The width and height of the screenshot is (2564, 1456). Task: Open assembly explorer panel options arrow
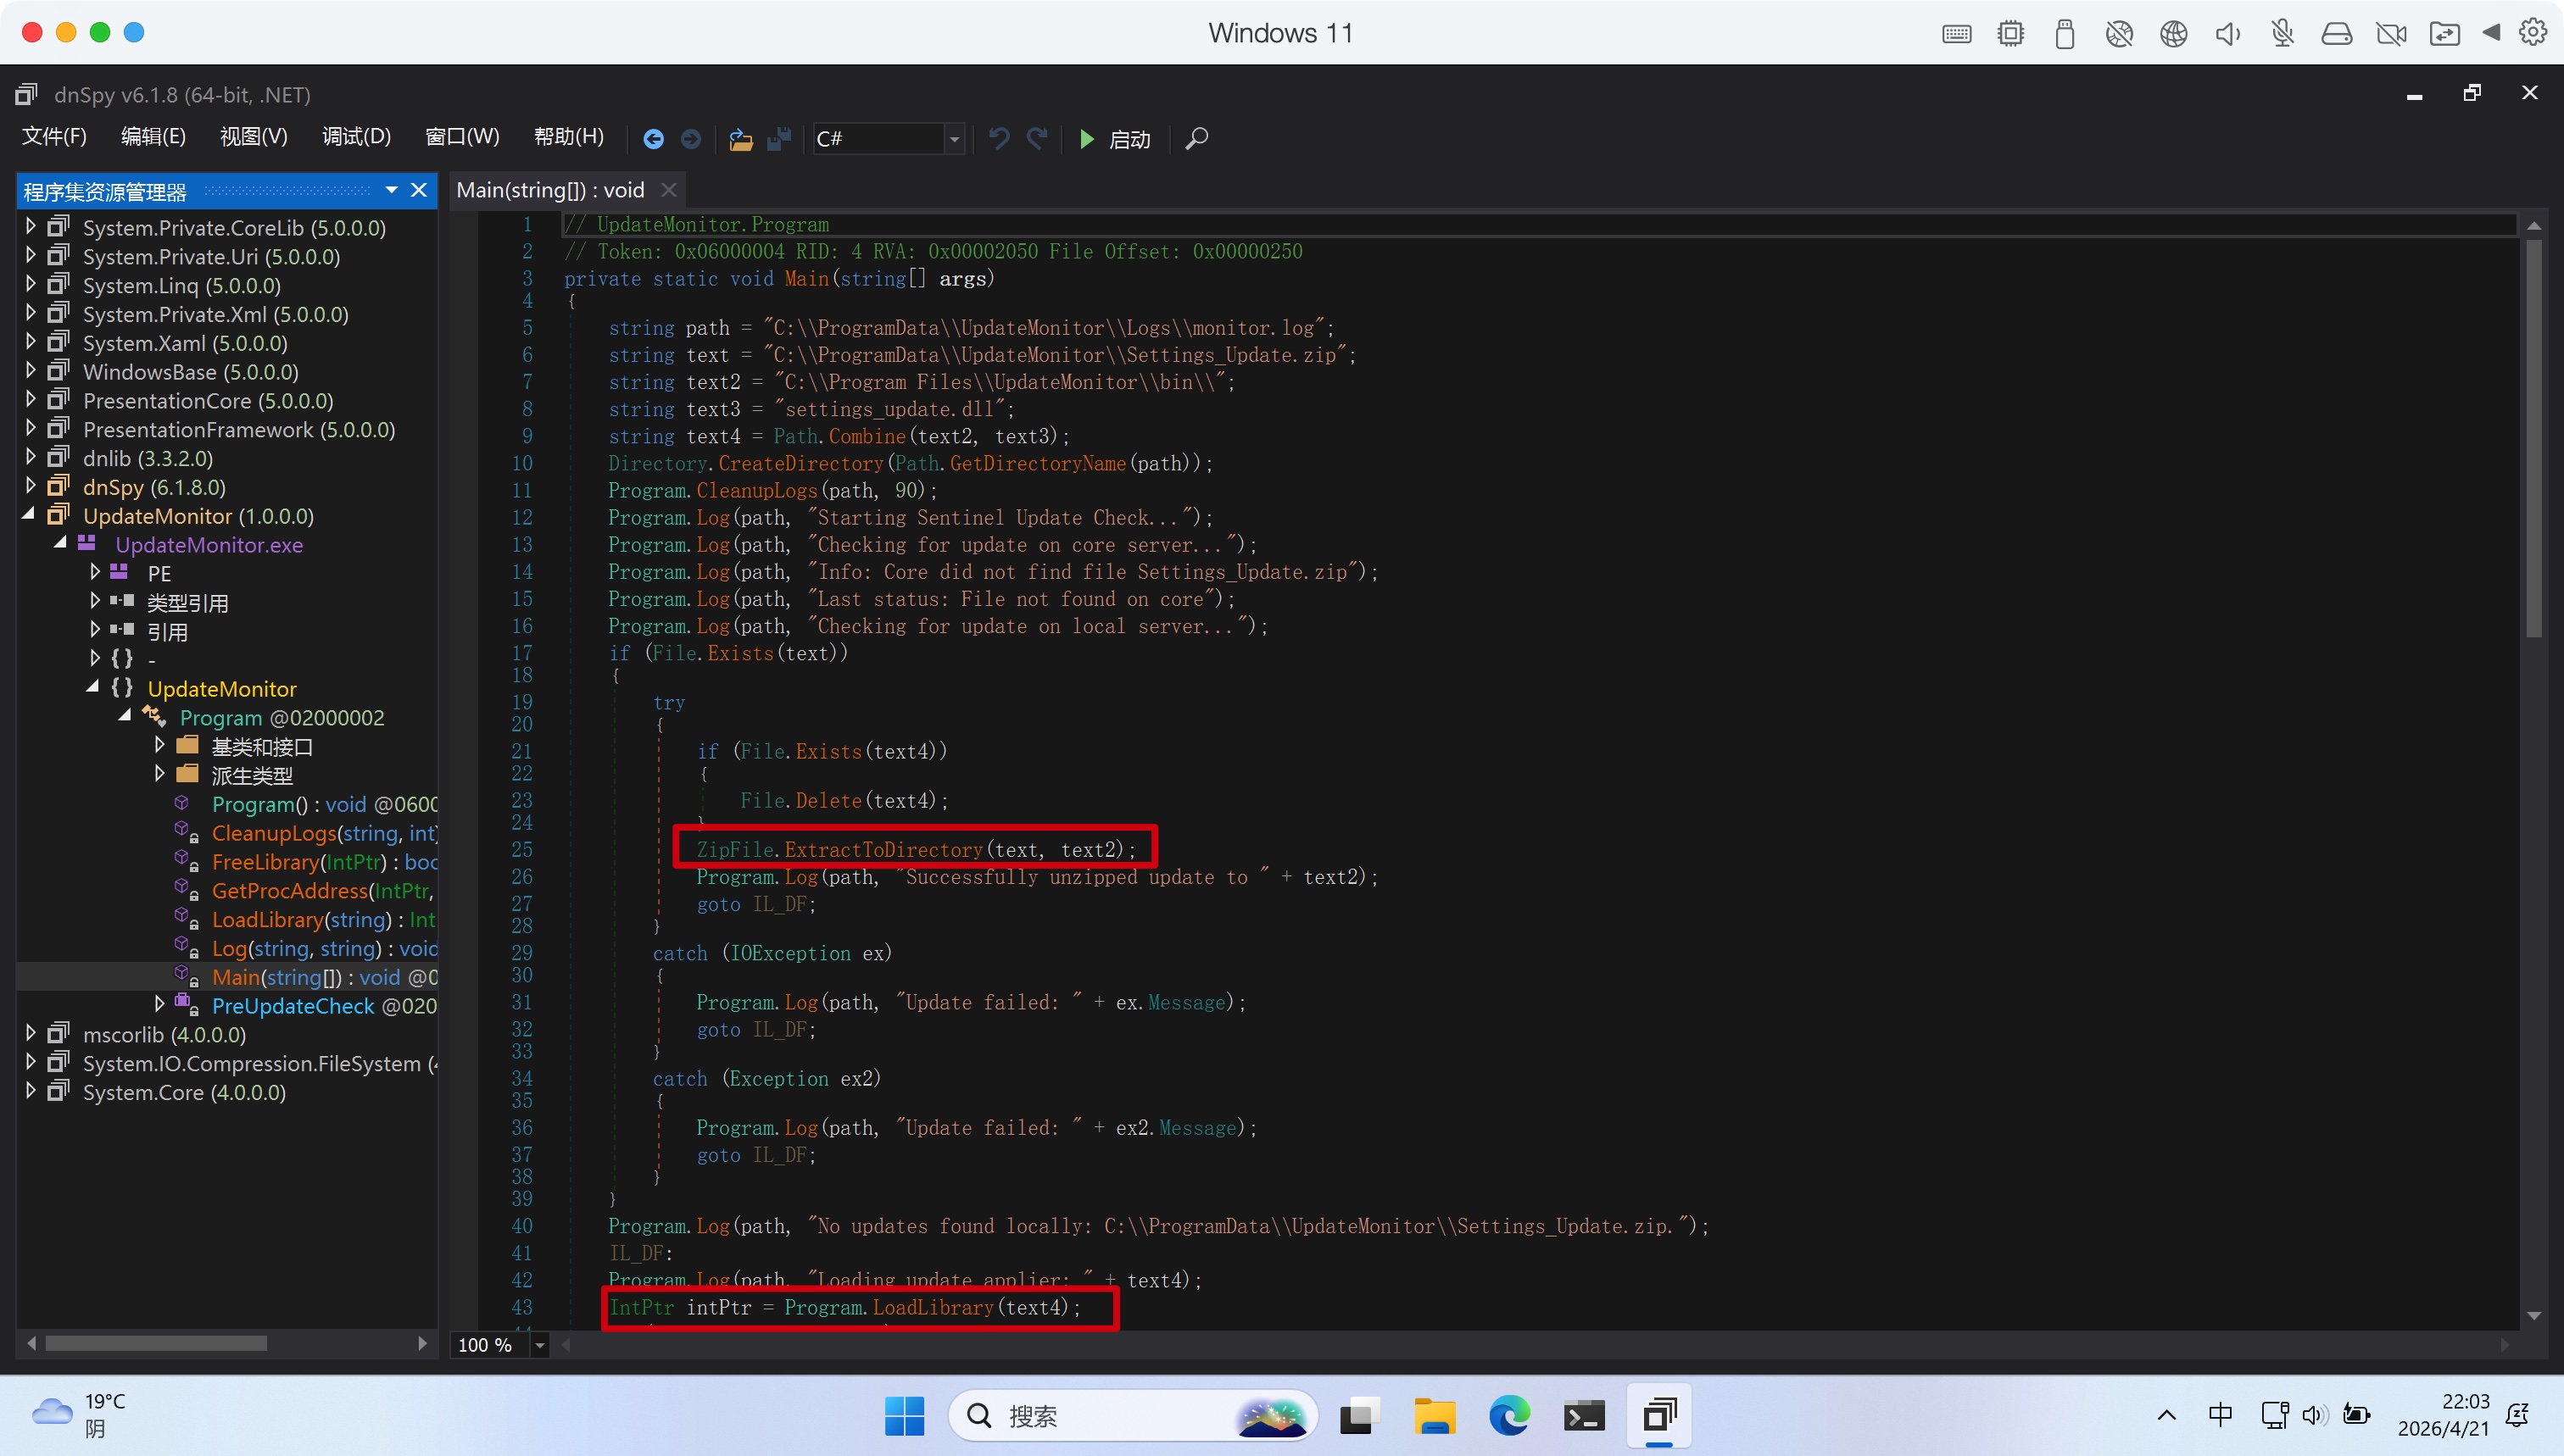click(393, 190)
